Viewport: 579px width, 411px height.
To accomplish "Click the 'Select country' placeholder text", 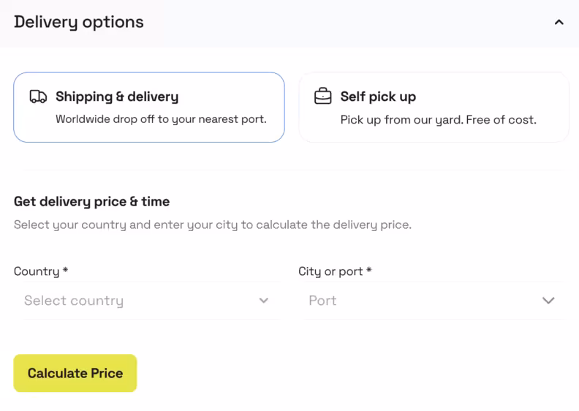I will click(x=74, y=301).
